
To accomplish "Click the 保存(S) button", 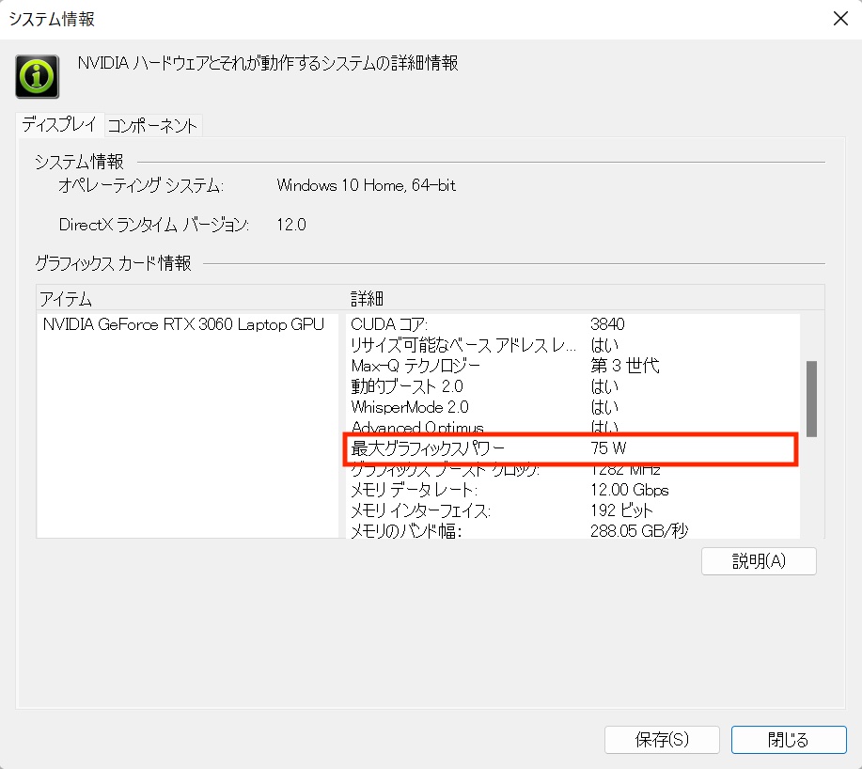I will (x=662, y=739).
